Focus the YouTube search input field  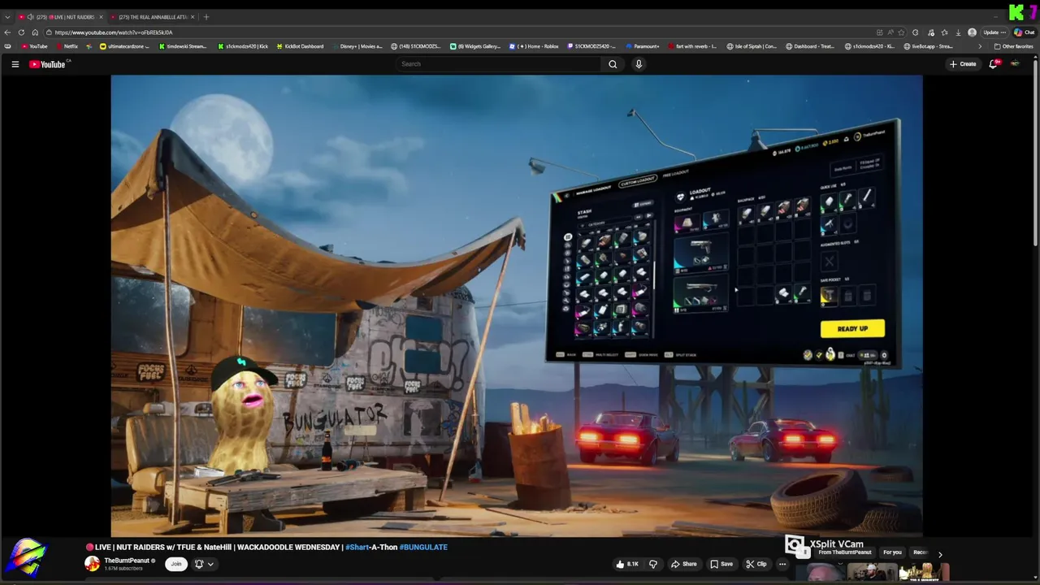(x=500, y=64)
